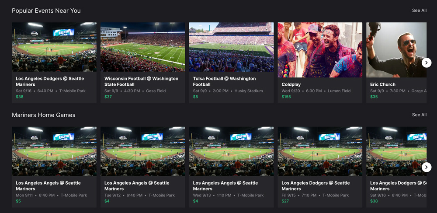The height and width of the screenshot is (213, 437).
Task: Click the next arrow in Mariners Home Games carousel
Action: [427, 167]
